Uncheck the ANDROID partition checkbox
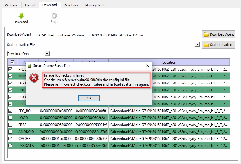241x164 pixels. click(10, 131)
